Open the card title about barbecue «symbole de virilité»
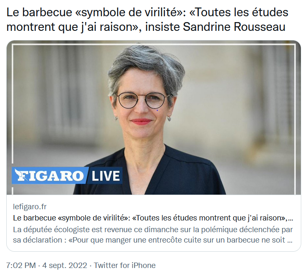 pos(153,218)
